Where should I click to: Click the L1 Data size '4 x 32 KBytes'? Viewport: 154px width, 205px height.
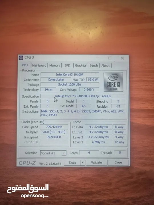(x=98, y=127)
